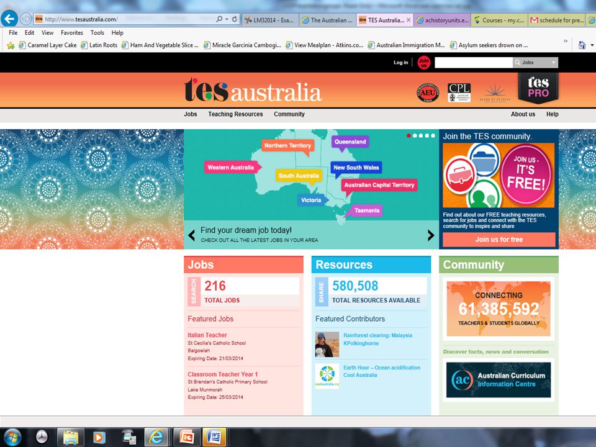Click the tes PRO badge
This screenshot has height=447, width=596.
tap(538, 88)
